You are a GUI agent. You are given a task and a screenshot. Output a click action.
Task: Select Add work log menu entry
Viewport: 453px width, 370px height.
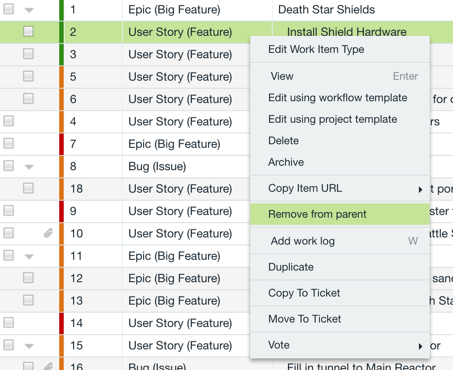pyautogui.click(x=302, y=241)
